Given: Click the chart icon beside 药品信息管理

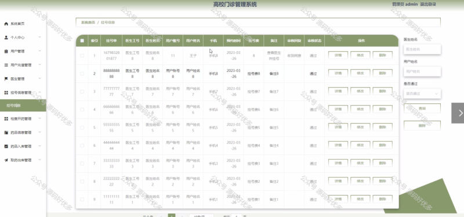Looking at the screenshot, I should tap(6, 133).
